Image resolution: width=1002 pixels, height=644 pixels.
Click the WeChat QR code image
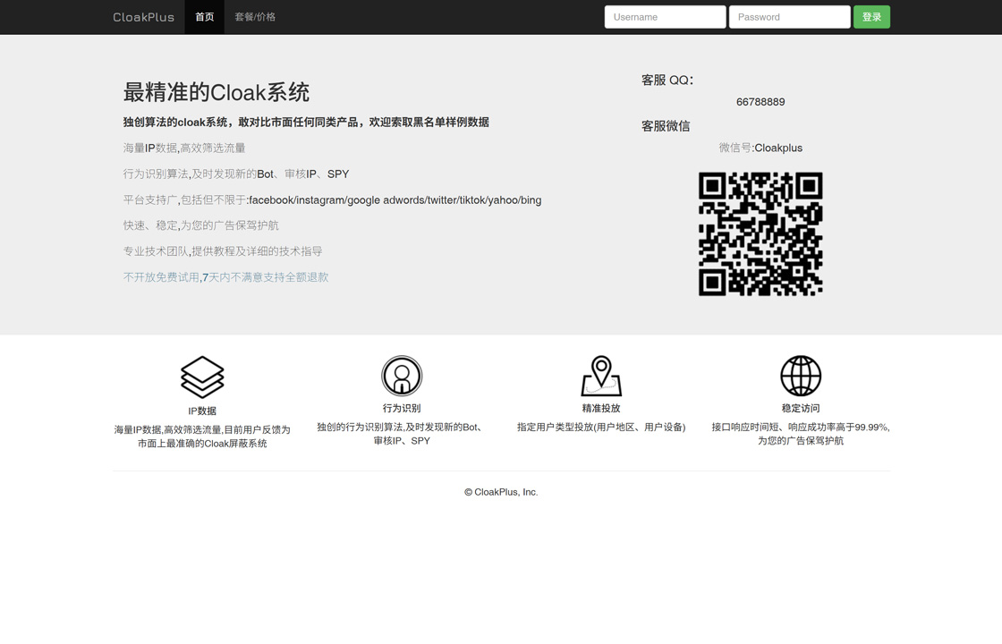pos(760,233)
